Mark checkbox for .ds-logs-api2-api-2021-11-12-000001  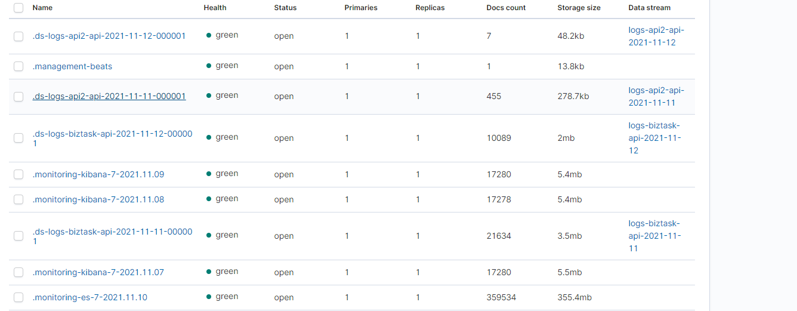click(x=18, y=36)
